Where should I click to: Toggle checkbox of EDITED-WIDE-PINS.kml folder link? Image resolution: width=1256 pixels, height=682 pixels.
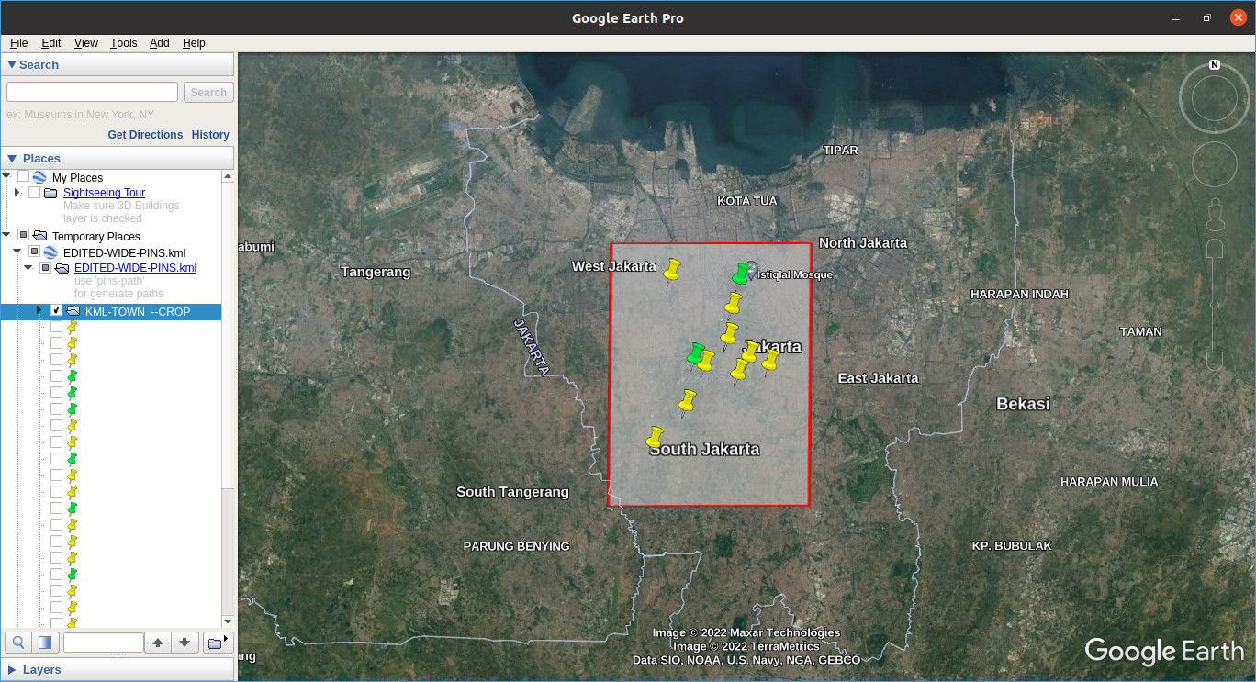(45, 268)
